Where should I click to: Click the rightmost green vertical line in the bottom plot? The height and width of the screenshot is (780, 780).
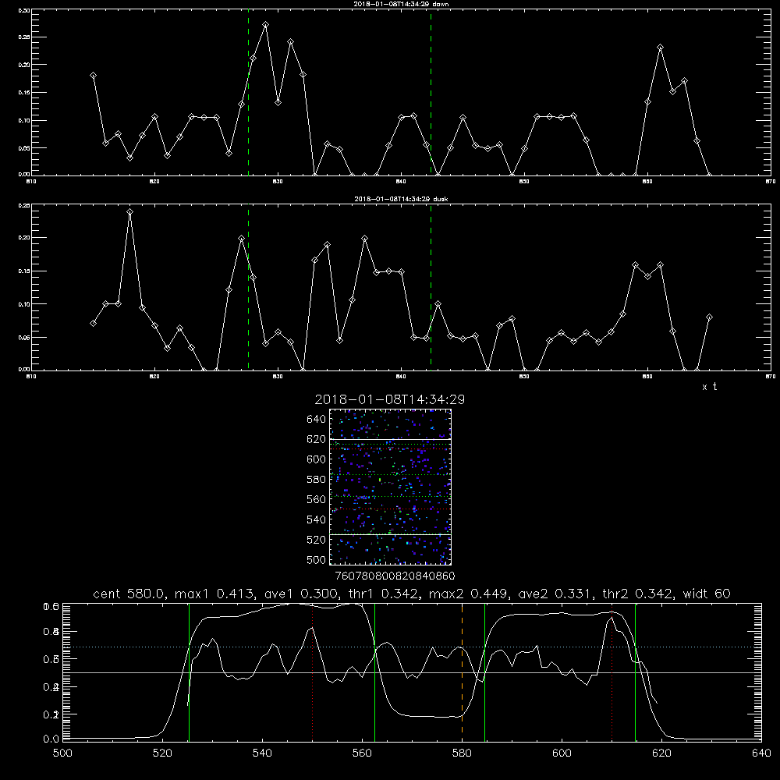point(635,672)
